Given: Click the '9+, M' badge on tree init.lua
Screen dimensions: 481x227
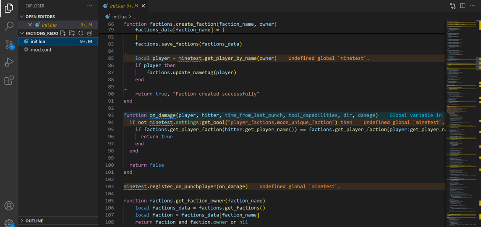Looking at the screenshot, I should tap(86, 41).
